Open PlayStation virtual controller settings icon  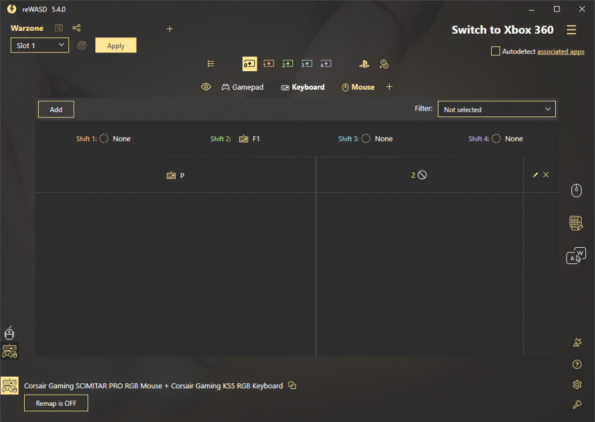click(364, 63)
